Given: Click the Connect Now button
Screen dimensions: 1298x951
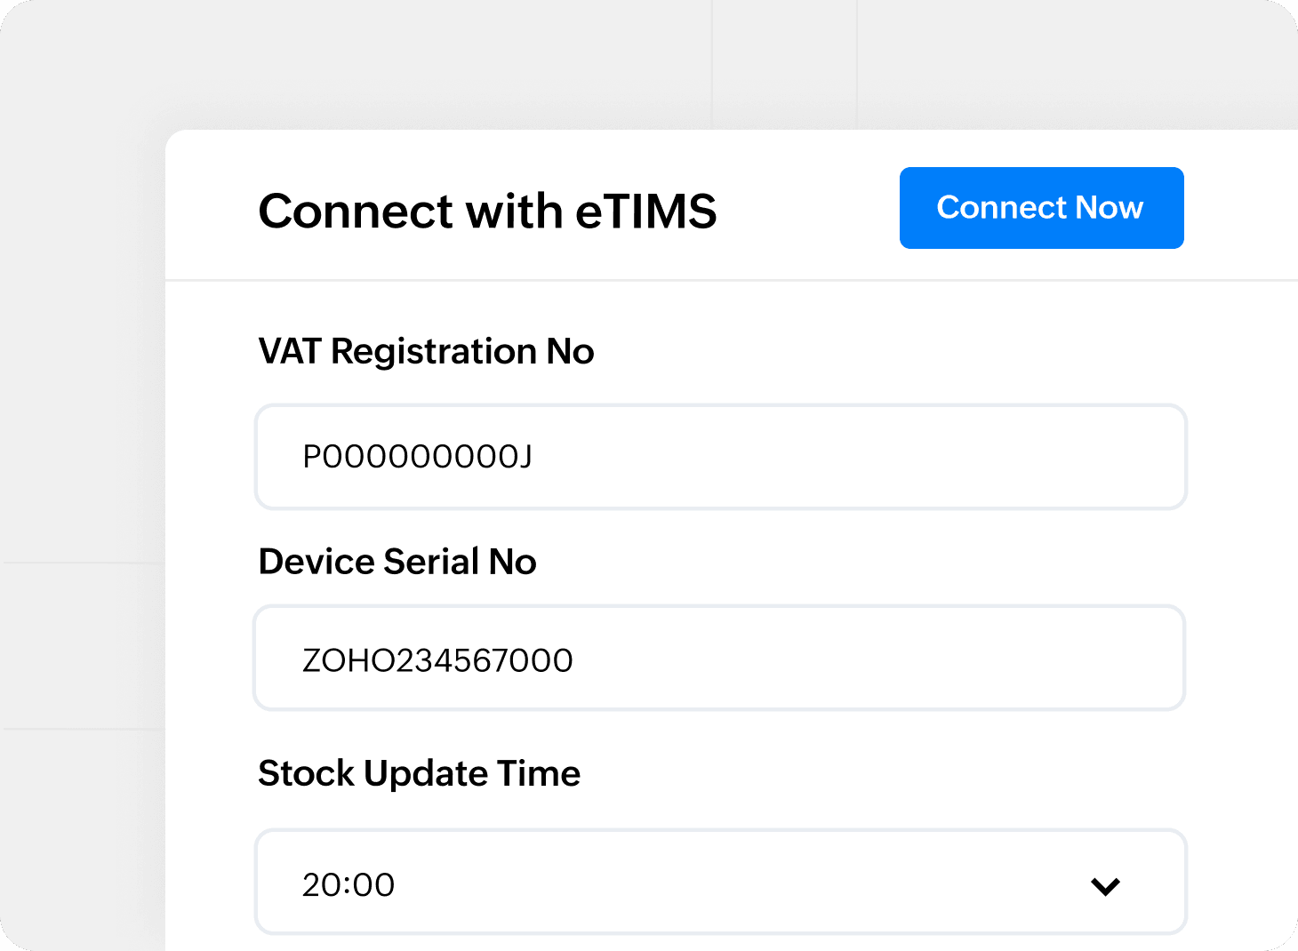Looking at the screenshot, I should pos(1041,208).
